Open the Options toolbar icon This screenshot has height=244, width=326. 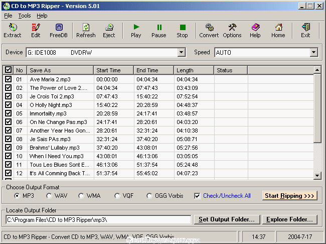click(x=232, y=31)
